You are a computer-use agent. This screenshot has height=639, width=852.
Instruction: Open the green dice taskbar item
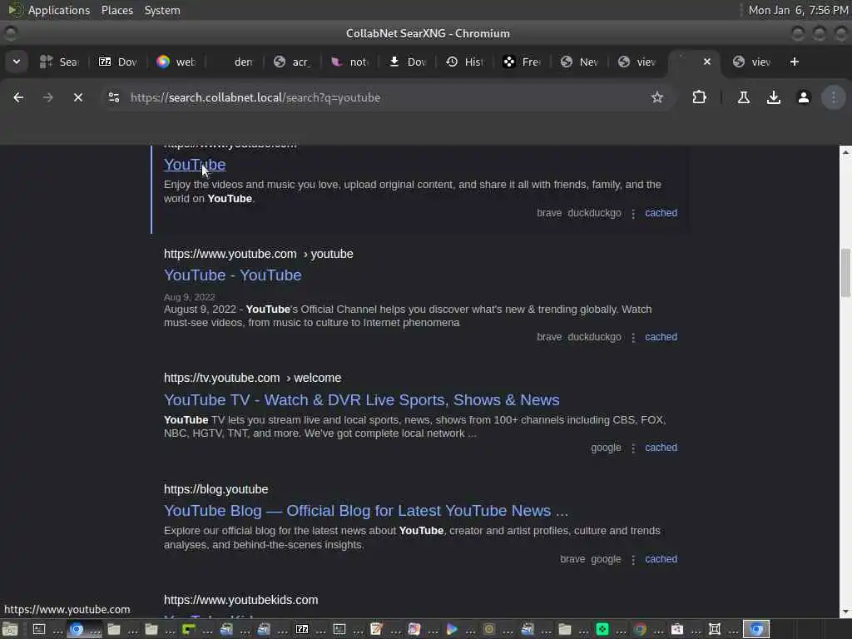click(612, 629)
